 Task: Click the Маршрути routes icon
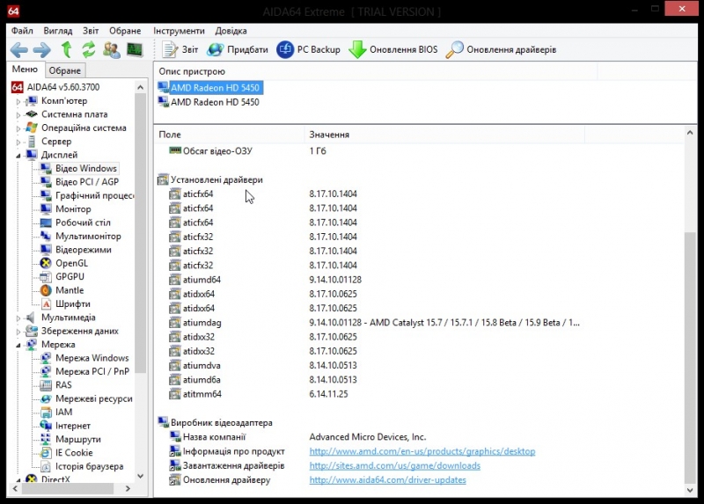click(x=46, y=439)
